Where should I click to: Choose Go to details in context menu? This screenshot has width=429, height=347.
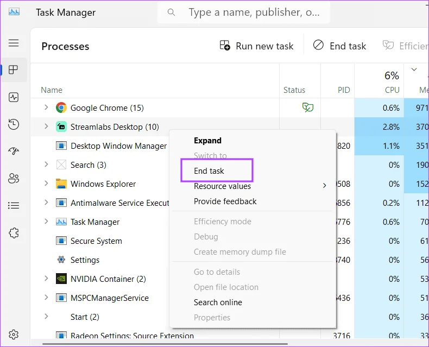click(217, 272)
